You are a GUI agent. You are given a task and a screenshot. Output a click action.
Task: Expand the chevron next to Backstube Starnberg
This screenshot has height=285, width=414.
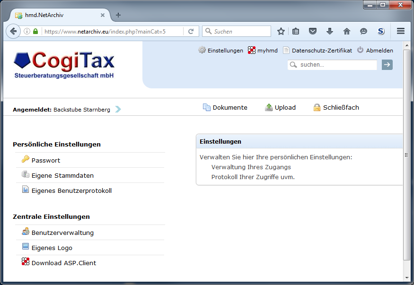coord(118,109)
